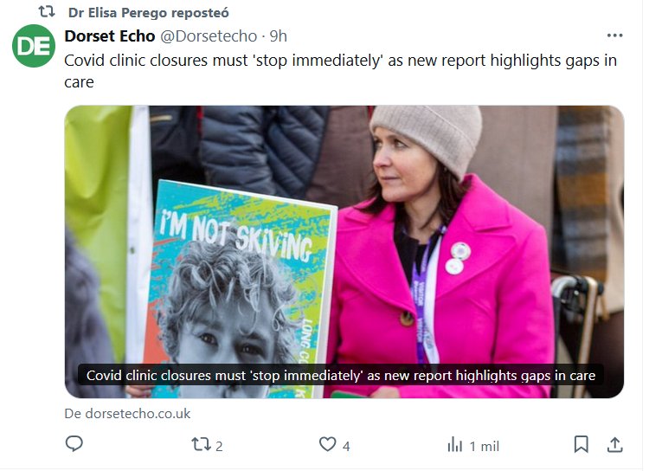
Task: Open the Dorset Echo display name
Action: 110,36
